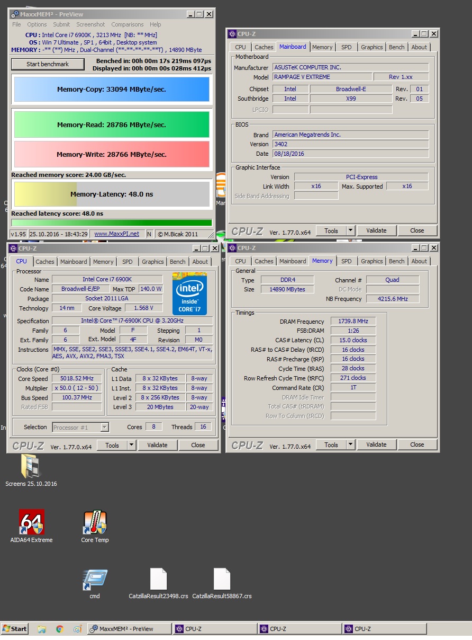This screenshot has width=472, height=640.
Task: Click the Memory-Latency progress bar
Action: [x=112, y=194]
